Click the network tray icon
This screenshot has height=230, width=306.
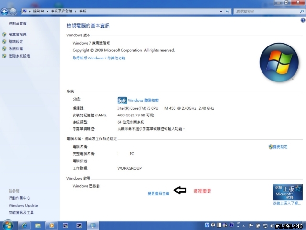[265, 226]
